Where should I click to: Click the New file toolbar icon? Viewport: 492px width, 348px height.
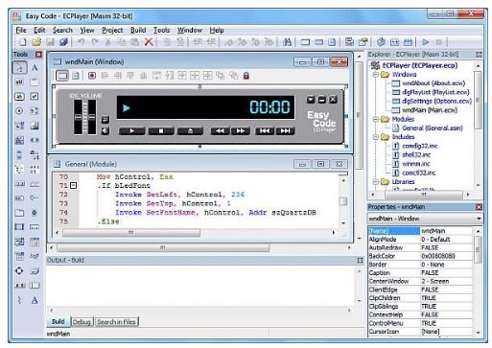tap(23, 42)
